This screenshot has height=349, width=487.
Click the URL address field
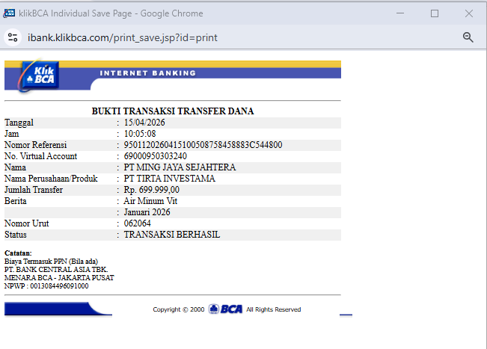point(123,37)
